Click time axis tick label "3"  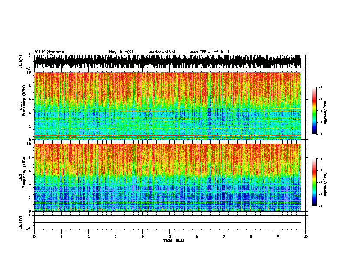point(116,236)
